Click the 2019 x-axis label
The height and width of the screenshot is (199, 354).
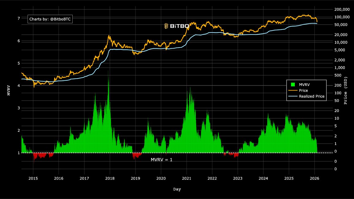135,178
